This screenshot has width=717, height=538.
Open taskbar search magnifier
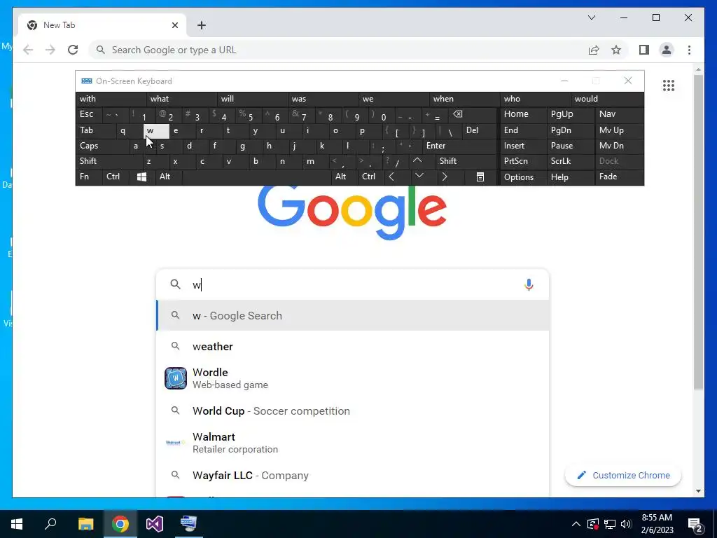click(50, 524)
